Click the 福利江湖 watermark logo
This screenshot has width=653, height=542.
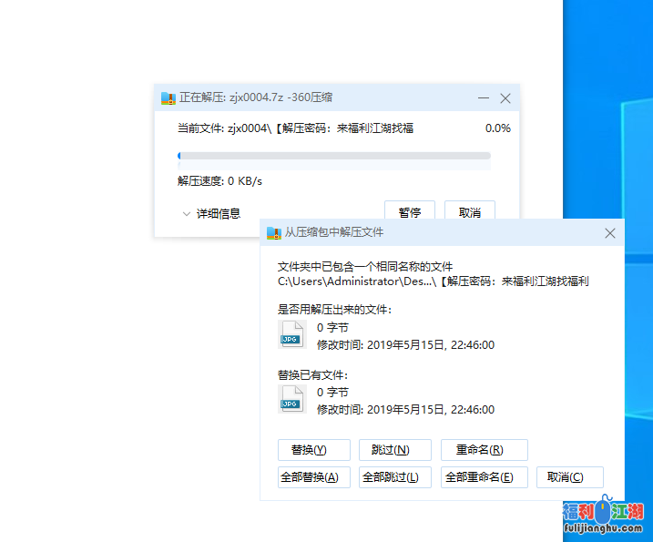click(x=602, y=518)
